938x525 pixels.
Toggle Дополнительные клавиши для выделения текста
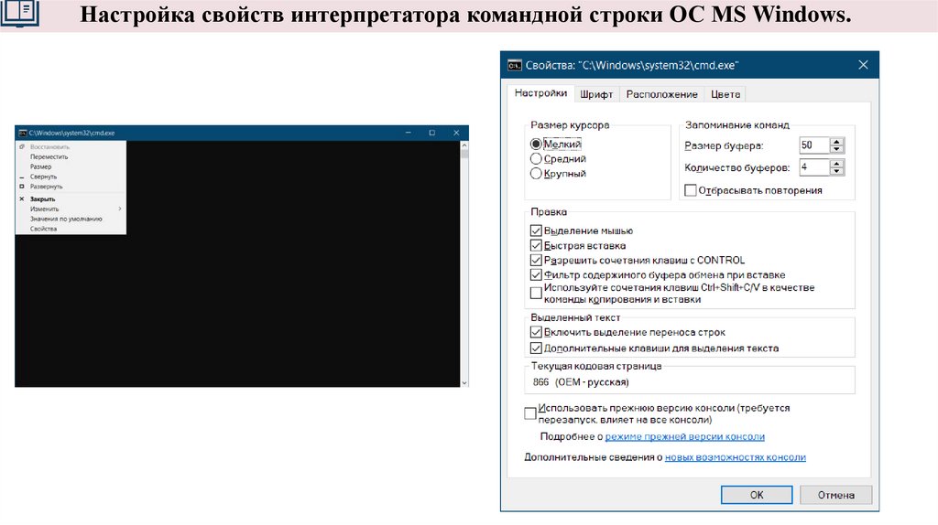point(536,348)
